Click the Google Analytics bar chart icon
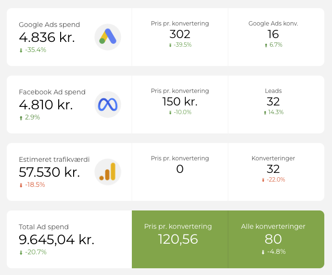The width and height of the screenshot is (332, 275). [108, 172]
